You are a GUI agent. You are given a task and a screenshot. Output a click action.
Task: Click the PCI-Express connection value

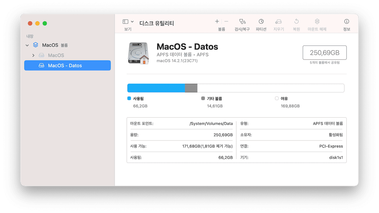331,146
